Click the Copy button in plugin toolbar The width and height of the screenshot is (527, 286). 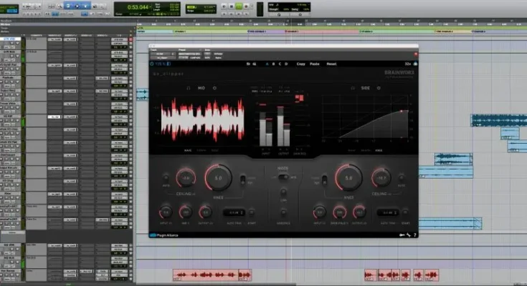(302, 64)
